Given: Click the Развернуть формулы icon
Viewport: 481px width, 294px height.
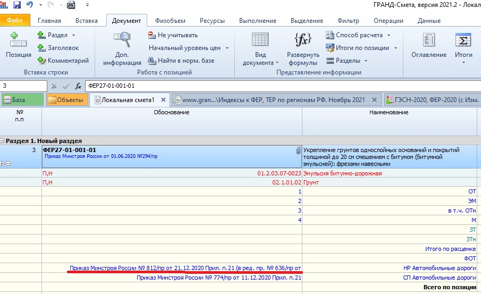Looking at the screenshot, I should click(x=302, y=40).
